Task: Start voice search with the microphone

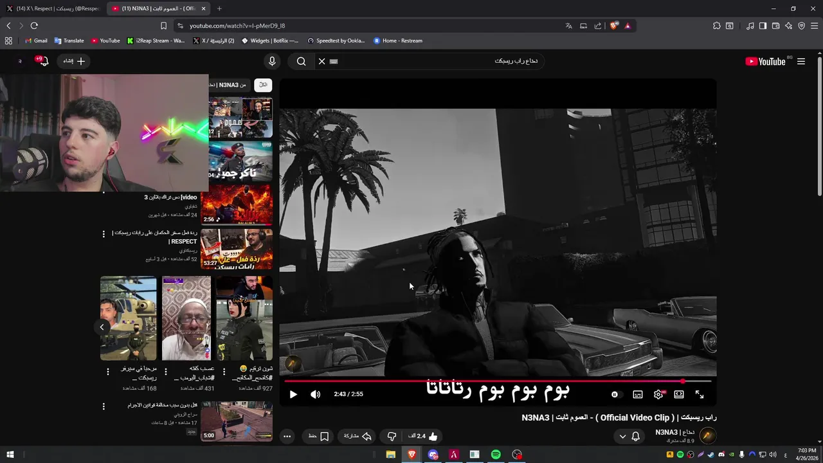Action: point(272,61)
